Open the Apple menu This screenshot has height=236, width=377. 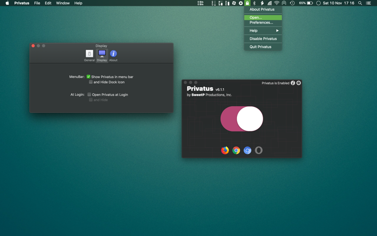click(7, 3)
